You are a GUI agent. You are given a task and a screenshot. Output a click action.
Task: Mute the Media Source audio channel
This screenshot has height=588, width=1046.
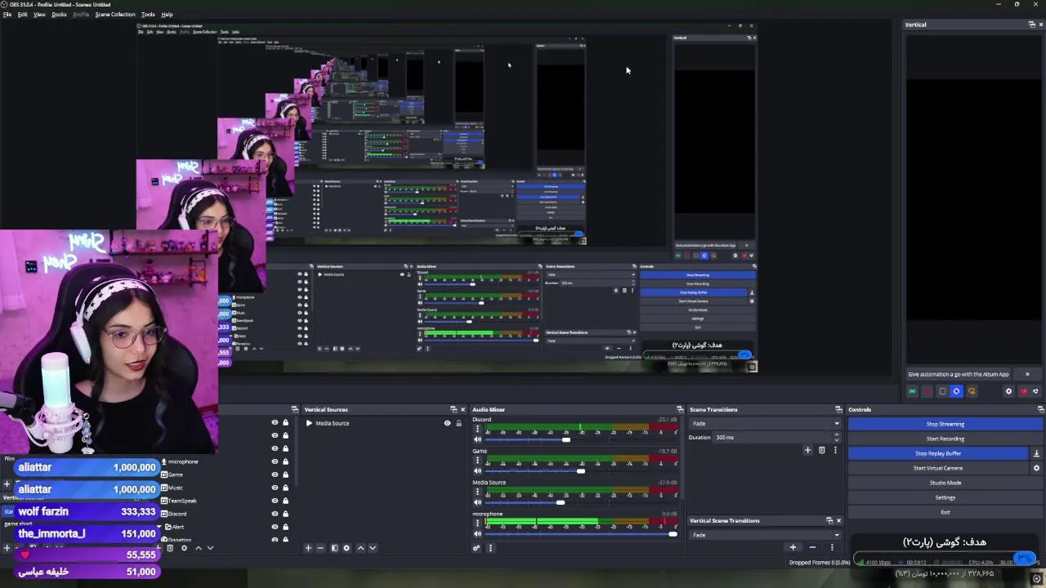[x=478, y=502]
